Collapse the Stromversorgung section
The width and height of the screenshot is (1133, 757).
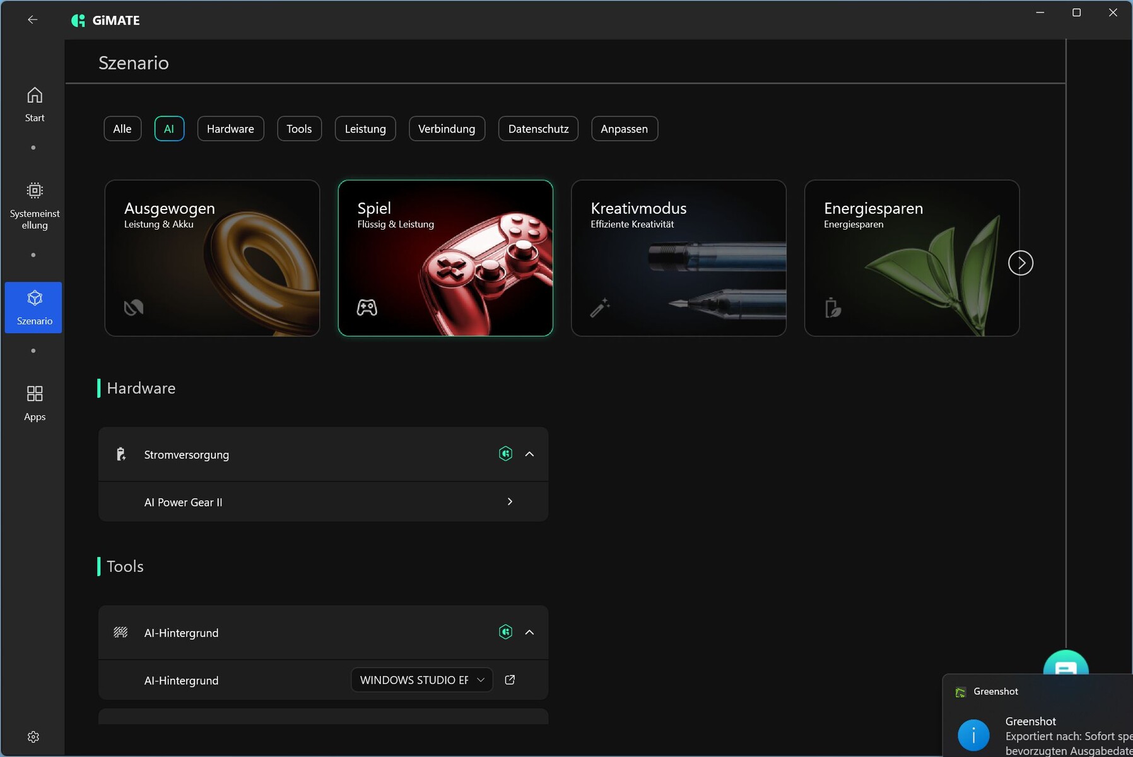coord(529,454)
